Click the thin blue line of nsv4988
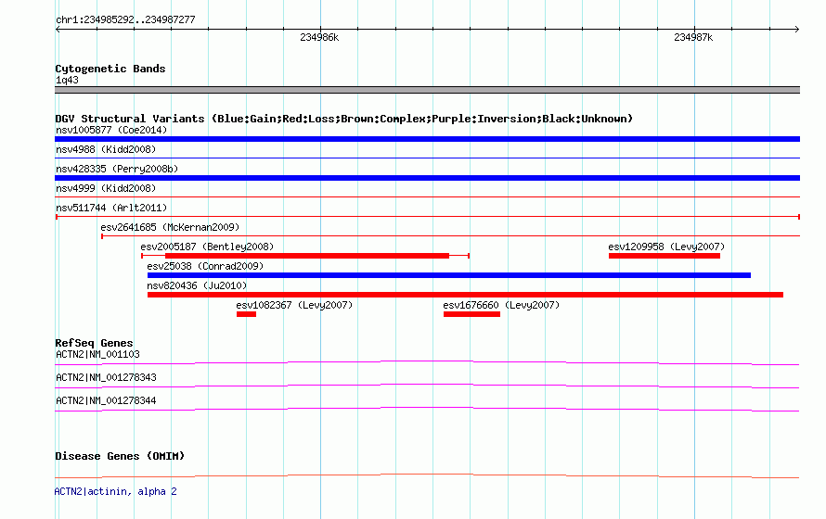Image resolution: width=826 pixels, height=519 pixels. (x=427, y=158)
